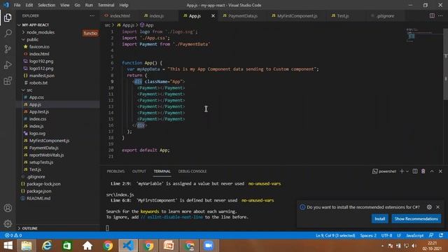
Task: Dismiss the C# extension notification
Action: 438,207
